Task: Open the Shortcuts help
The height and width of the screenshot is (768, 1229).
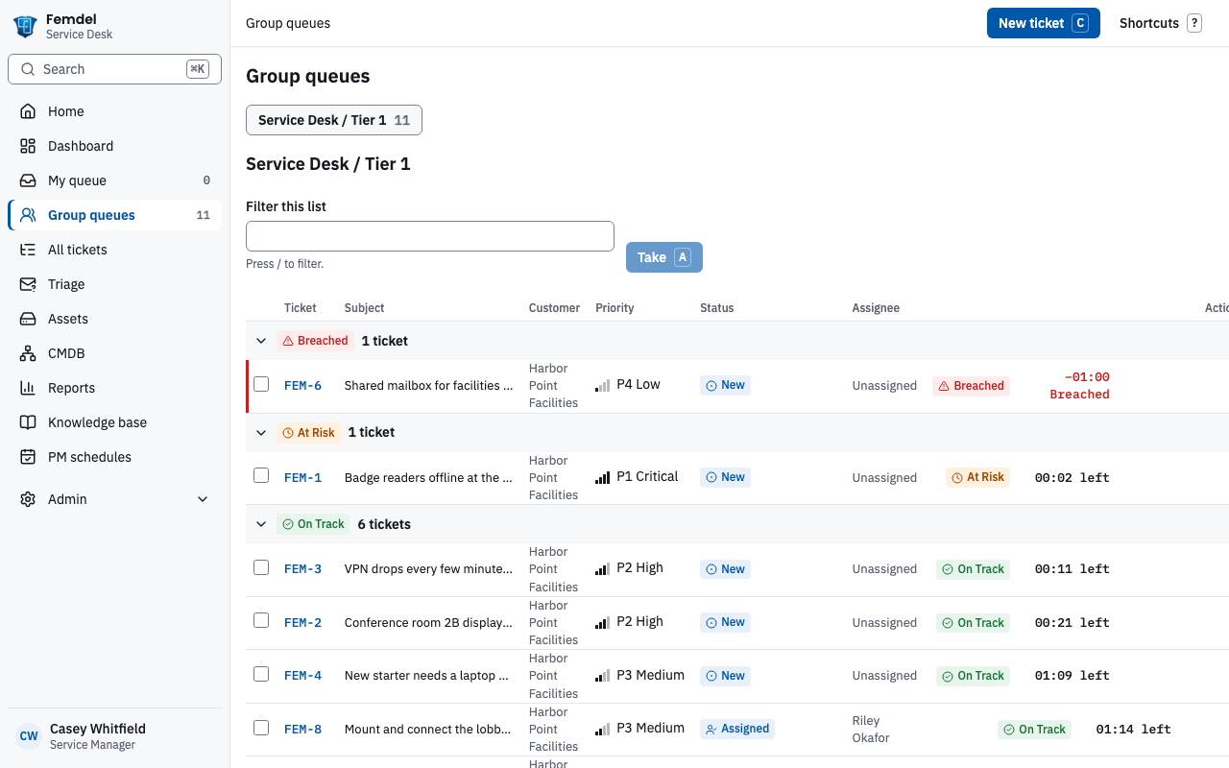Action: point(1160,23)
